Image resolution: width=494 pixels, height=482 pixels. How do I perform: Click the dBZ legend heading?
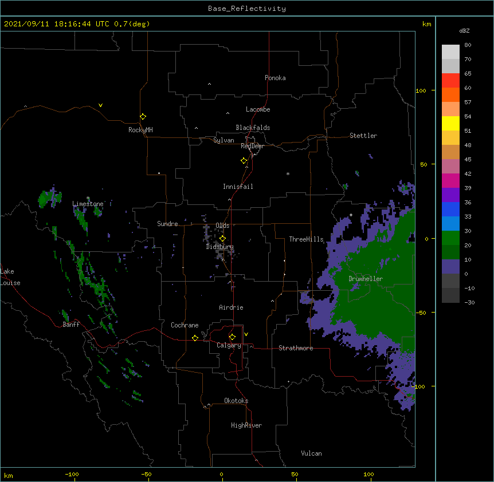pyautogui.click(x=464, y=30)
